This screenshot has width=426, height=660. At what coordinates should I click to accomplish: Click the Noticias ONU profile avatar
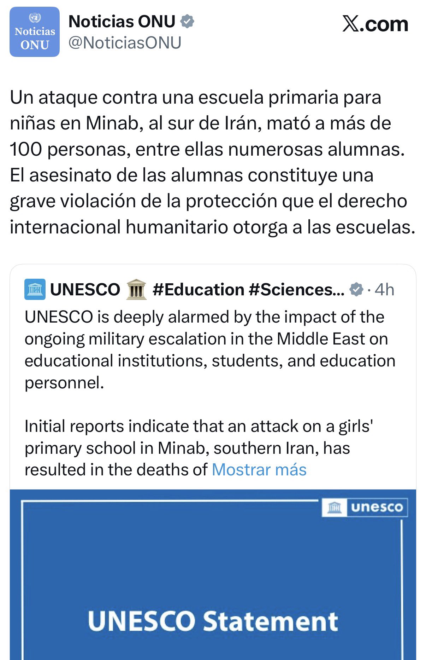pos(35,32)
